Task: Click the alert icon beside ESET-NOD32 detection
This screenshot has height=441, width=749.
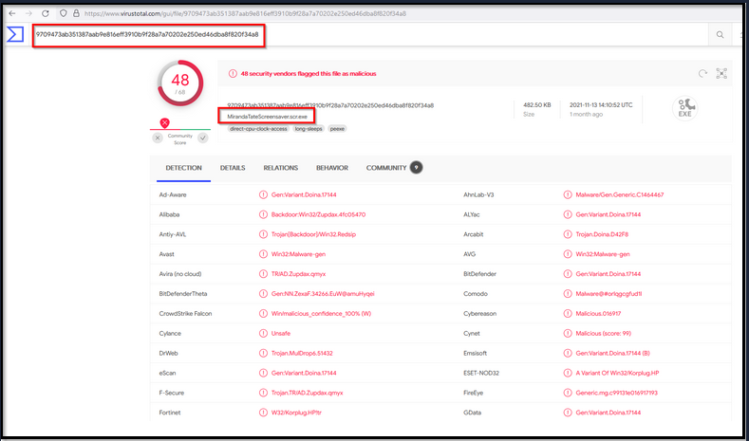Action: [568, 373]
